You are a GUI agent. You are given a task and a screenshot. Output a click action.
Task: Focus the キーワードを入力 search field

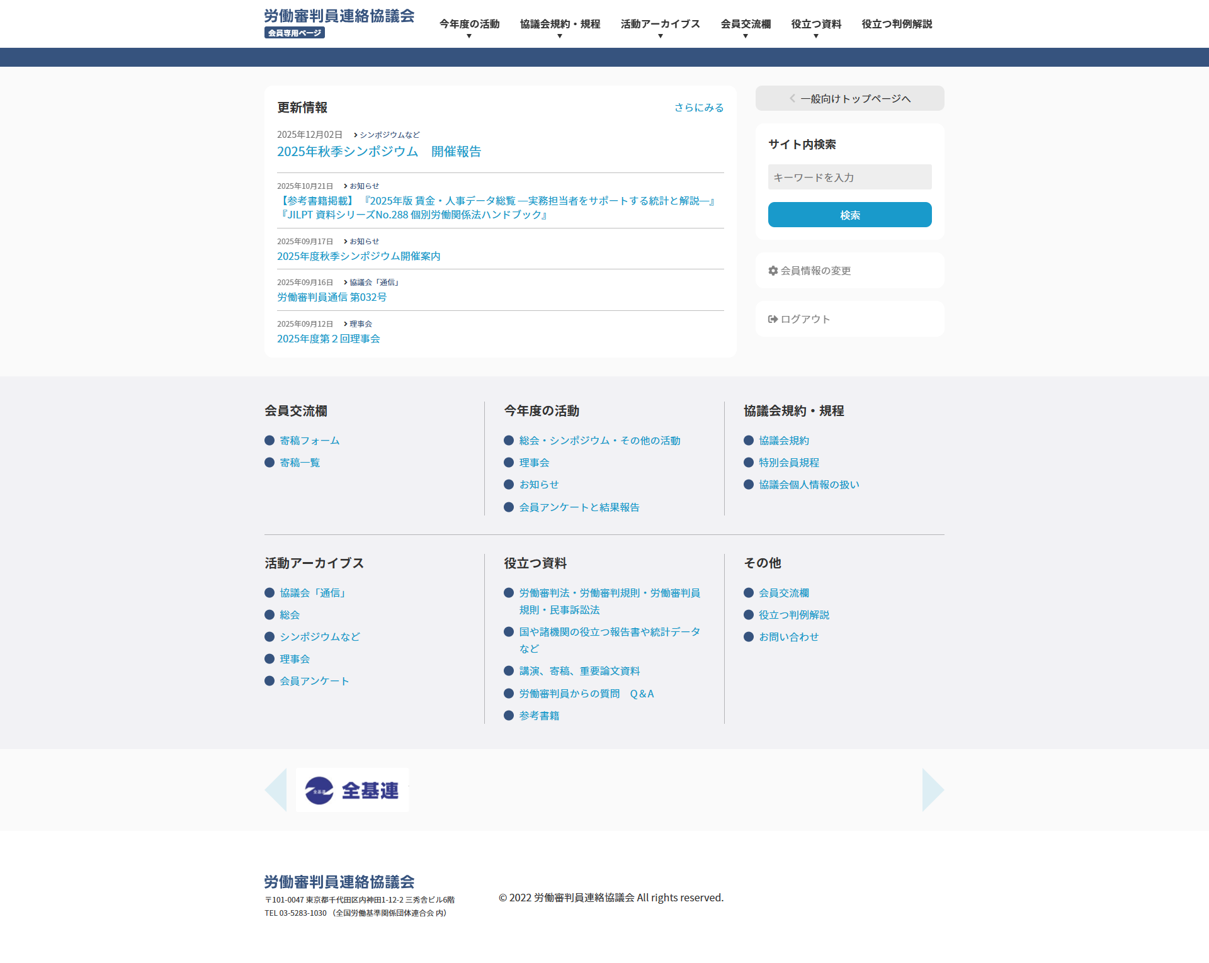coord(849,177)
